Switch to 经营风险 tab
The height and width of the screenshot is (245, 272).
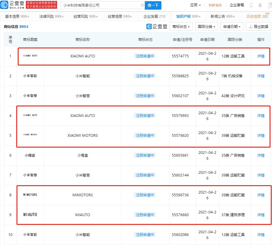tap(86, 17)
